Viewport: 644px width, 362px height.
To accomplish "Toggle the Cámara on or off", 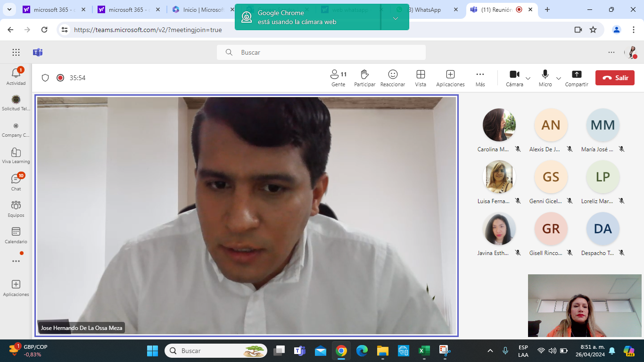I will click(514, 78).
